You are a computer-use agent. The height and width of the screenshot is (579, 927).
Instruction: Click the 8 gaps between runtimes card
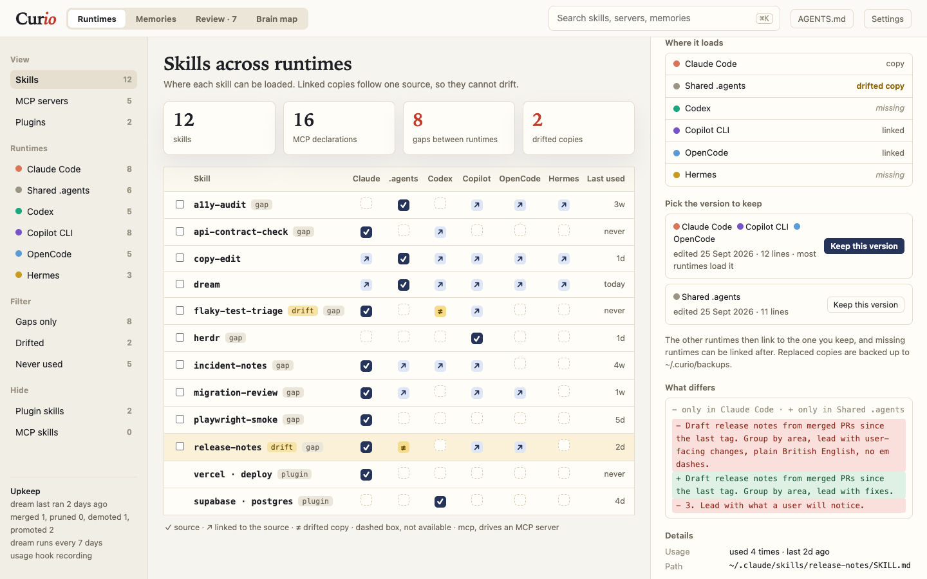click(459, 128)
